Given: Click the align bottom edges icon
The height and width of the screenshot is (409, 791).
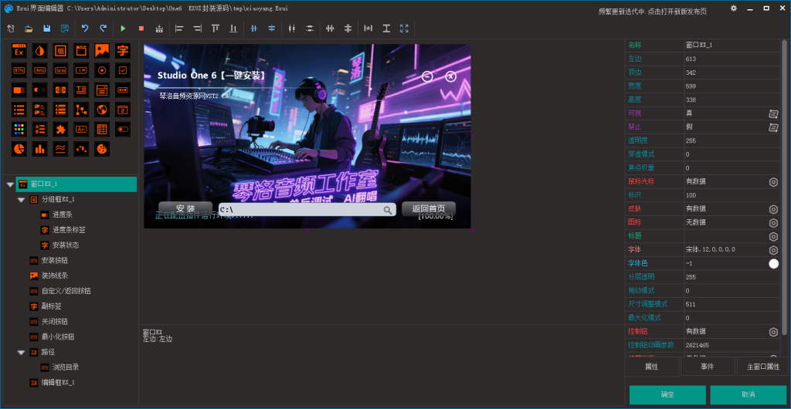Looking at the screenshot, I should 233,29.
